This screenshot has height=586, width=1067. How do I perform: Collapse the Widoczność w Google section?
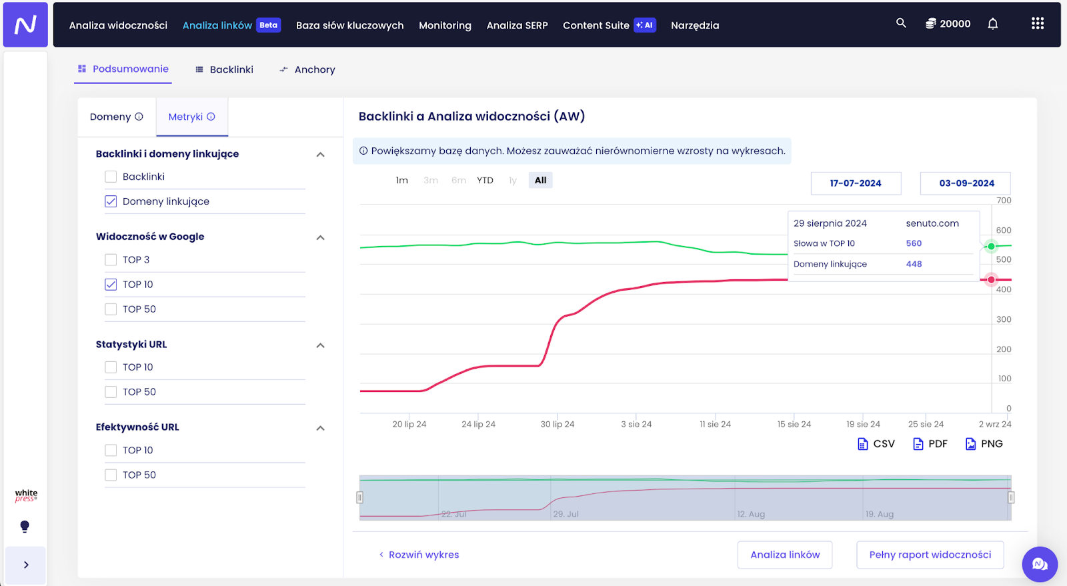[x=320, y=237]
